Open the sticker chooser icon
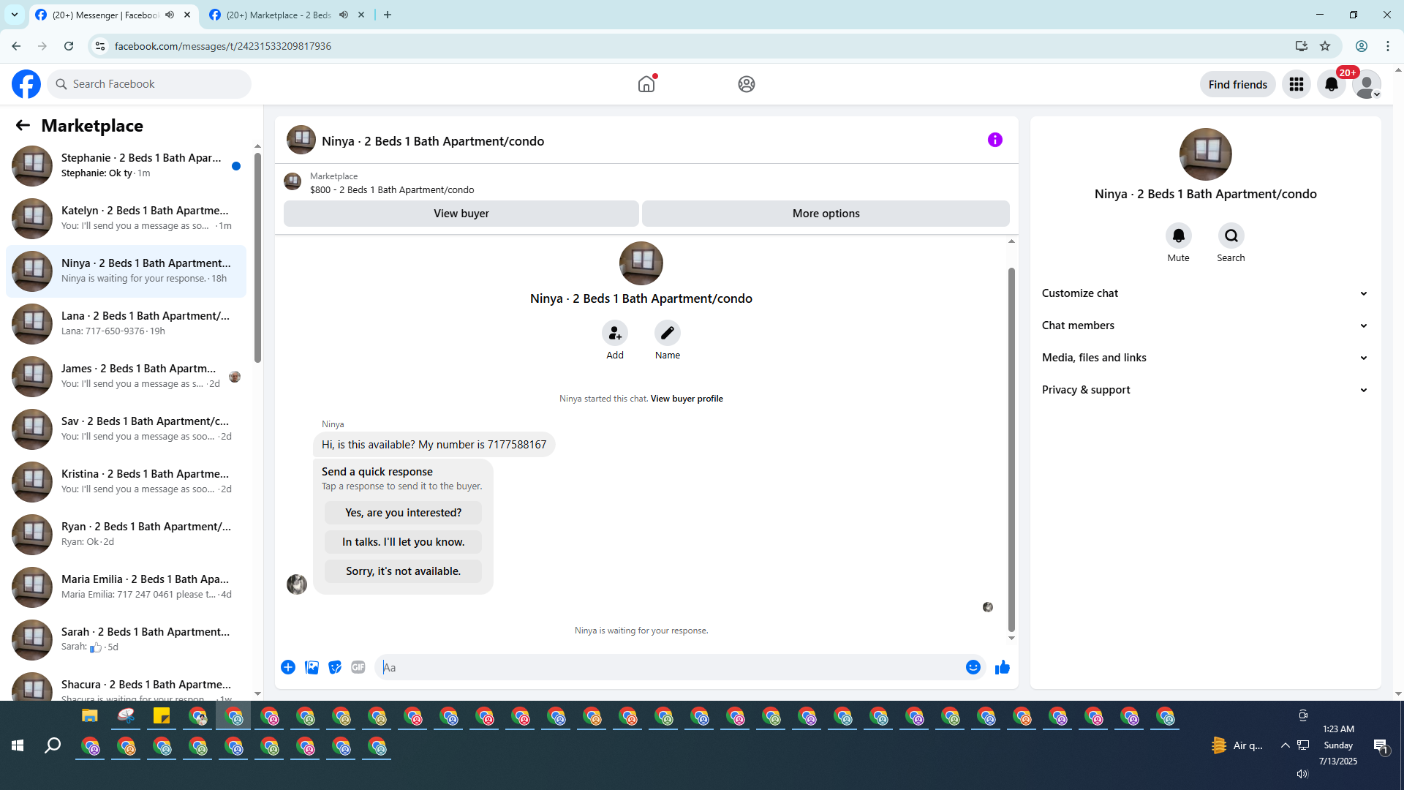This screenshot has width=1404, height=790. 335,667
